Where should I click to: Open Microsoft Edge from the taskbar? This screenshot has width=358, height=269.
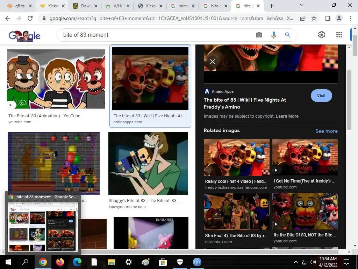tap(77, 262)
